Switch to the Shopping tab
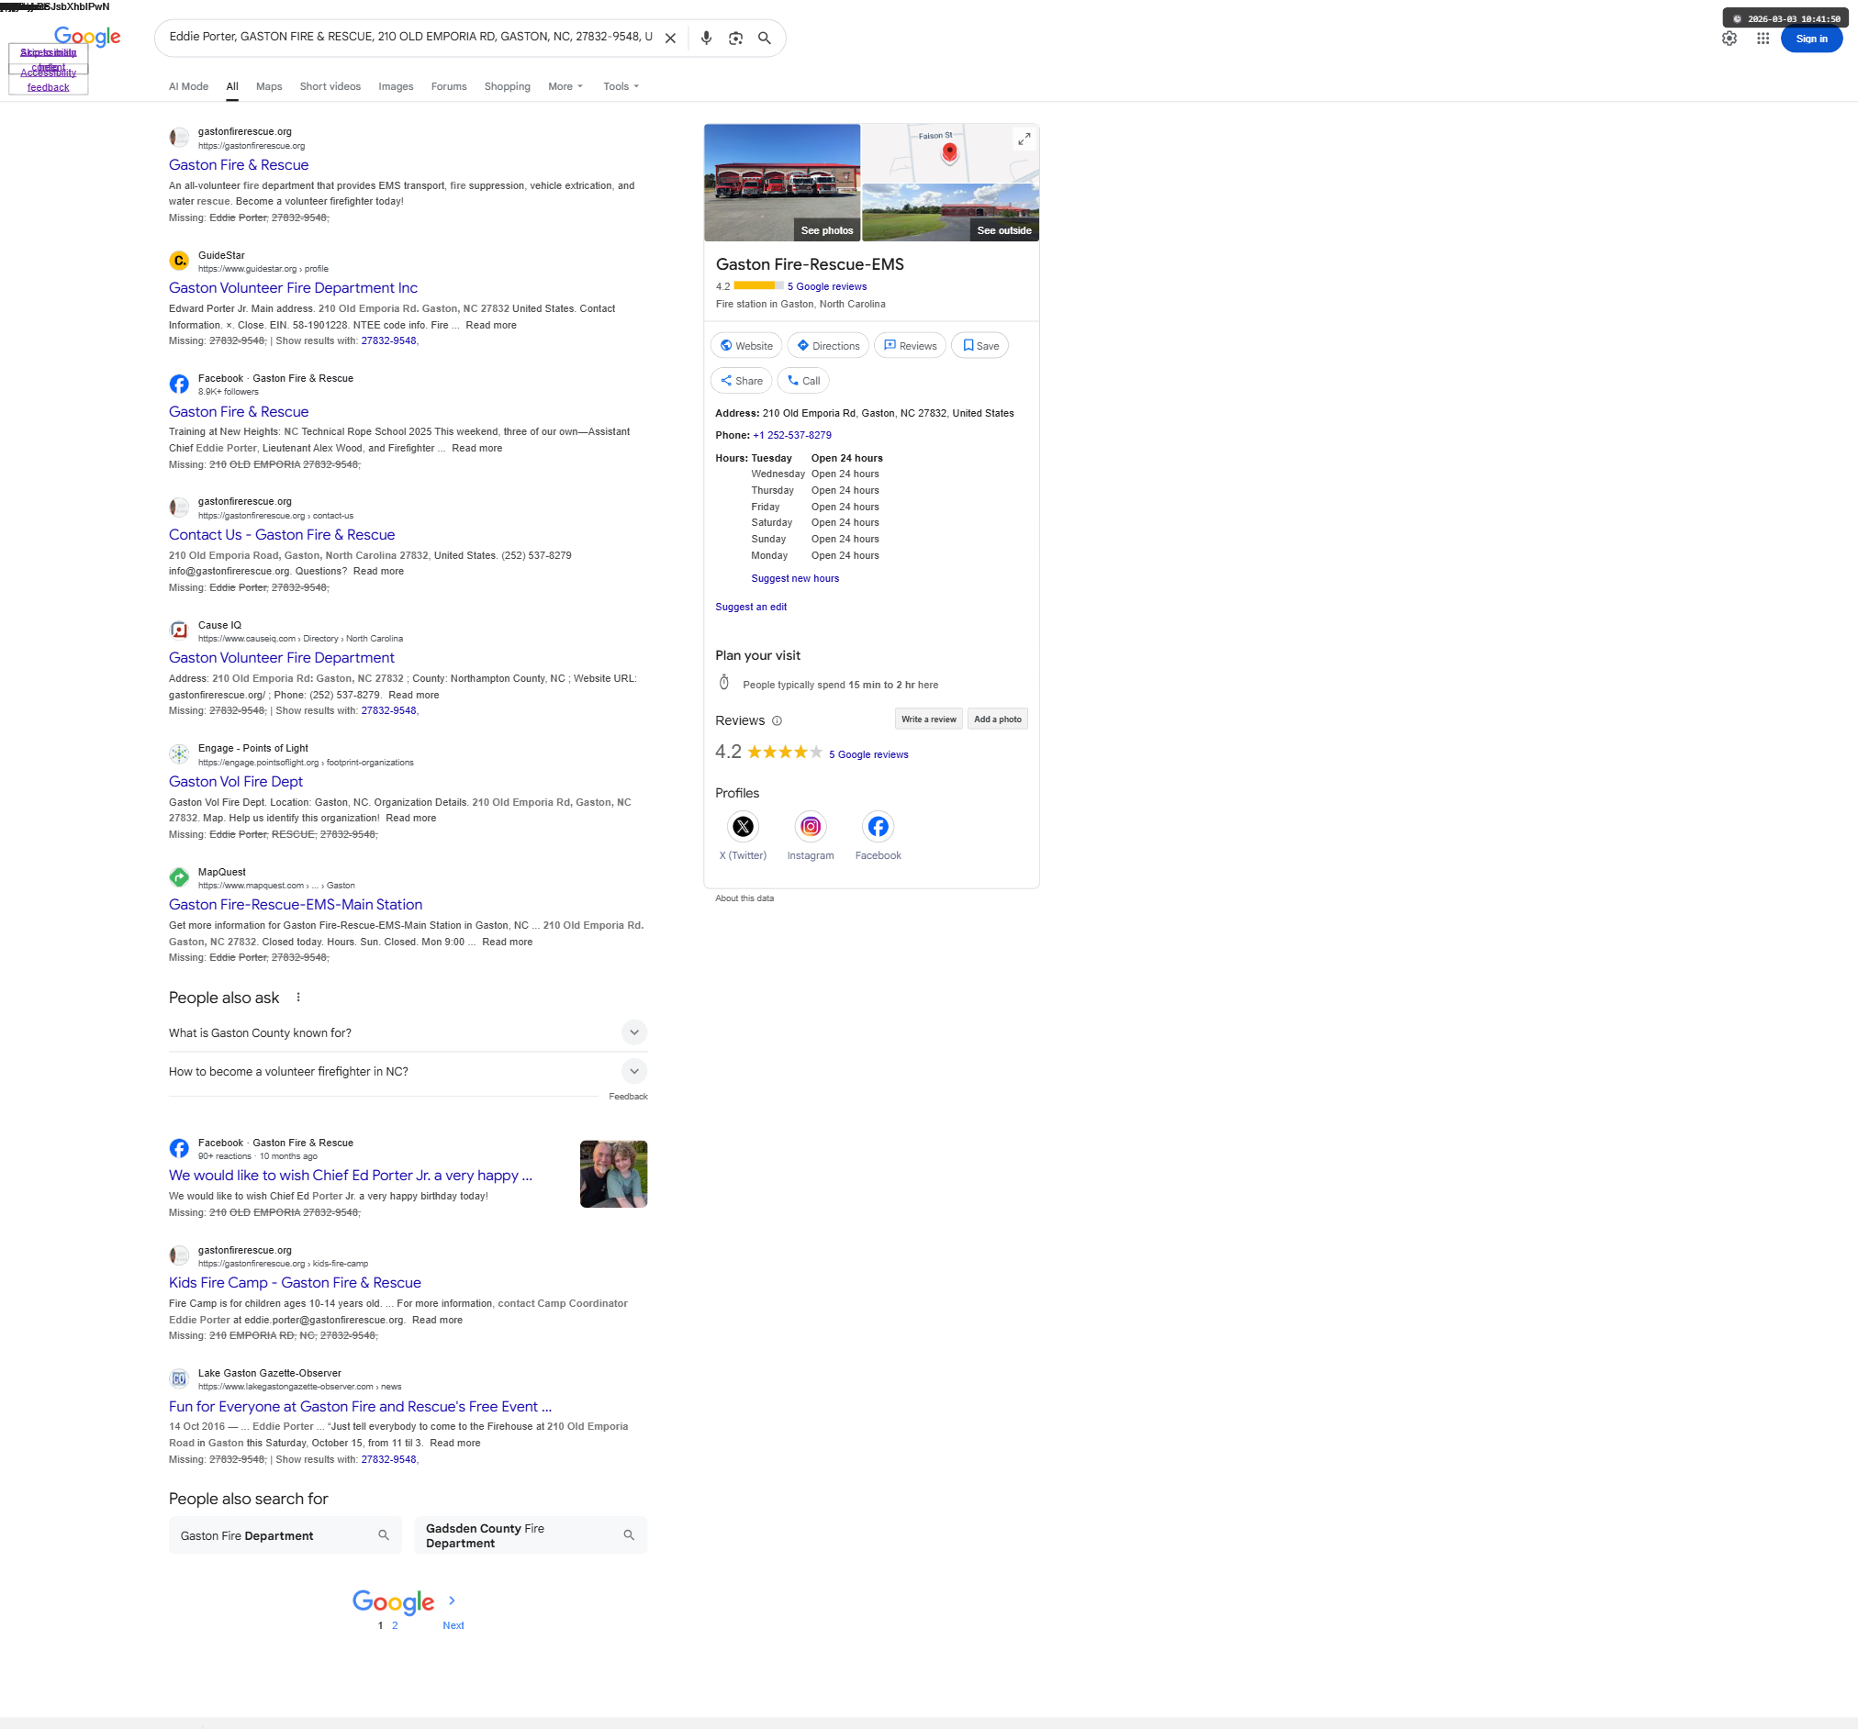 tap(508, 87)
